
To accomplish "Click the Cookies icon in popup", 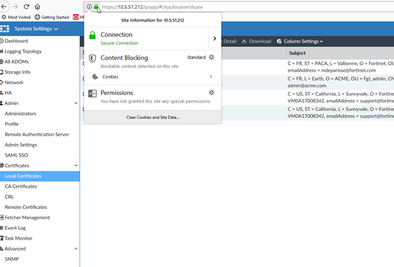I will click(x=95, y=77).
